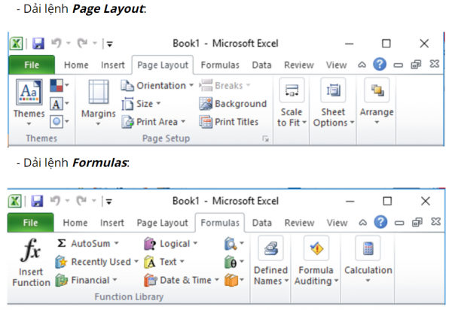
Task: Open Breaks dropdown
Action: pyautogui.click(x=224, y=86)
